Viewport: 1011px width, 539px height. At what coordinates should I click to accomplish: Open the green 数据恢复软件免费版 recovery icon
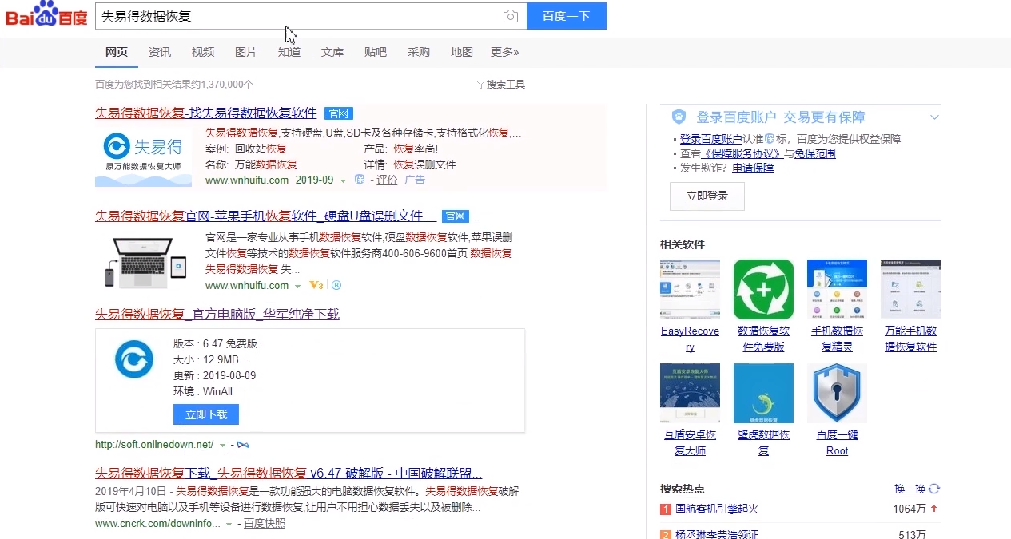pos(762,289)
